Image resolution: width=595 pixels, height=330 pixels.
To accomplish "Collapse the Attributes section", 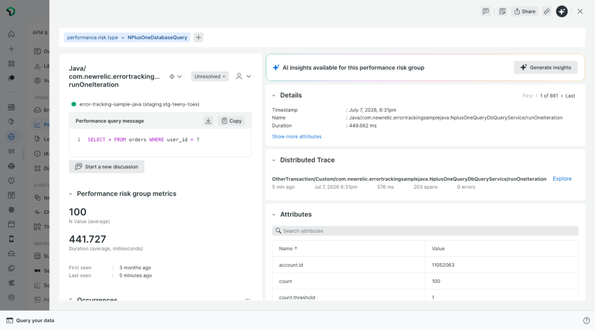I will [x=274, y=214].
